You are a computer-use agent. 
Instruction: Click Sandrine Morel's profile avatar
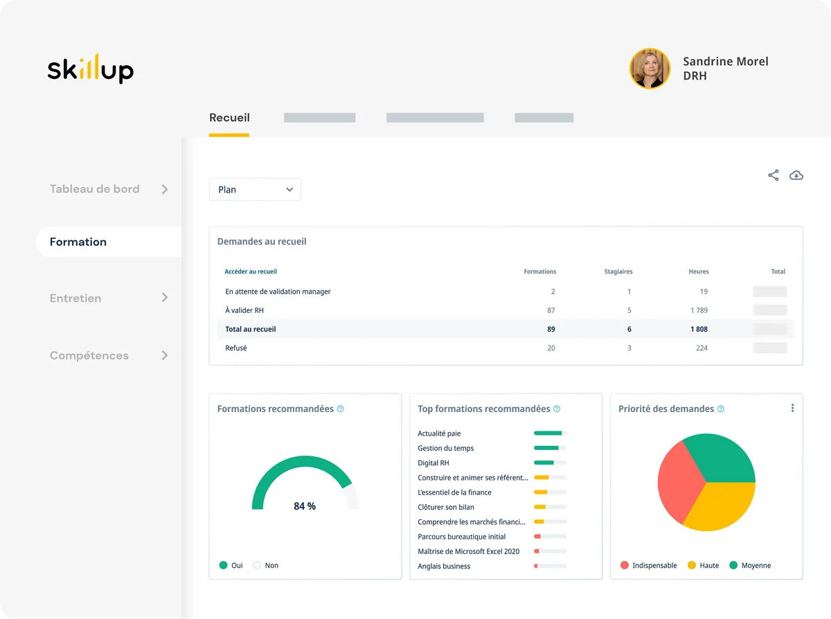point(650,69)
